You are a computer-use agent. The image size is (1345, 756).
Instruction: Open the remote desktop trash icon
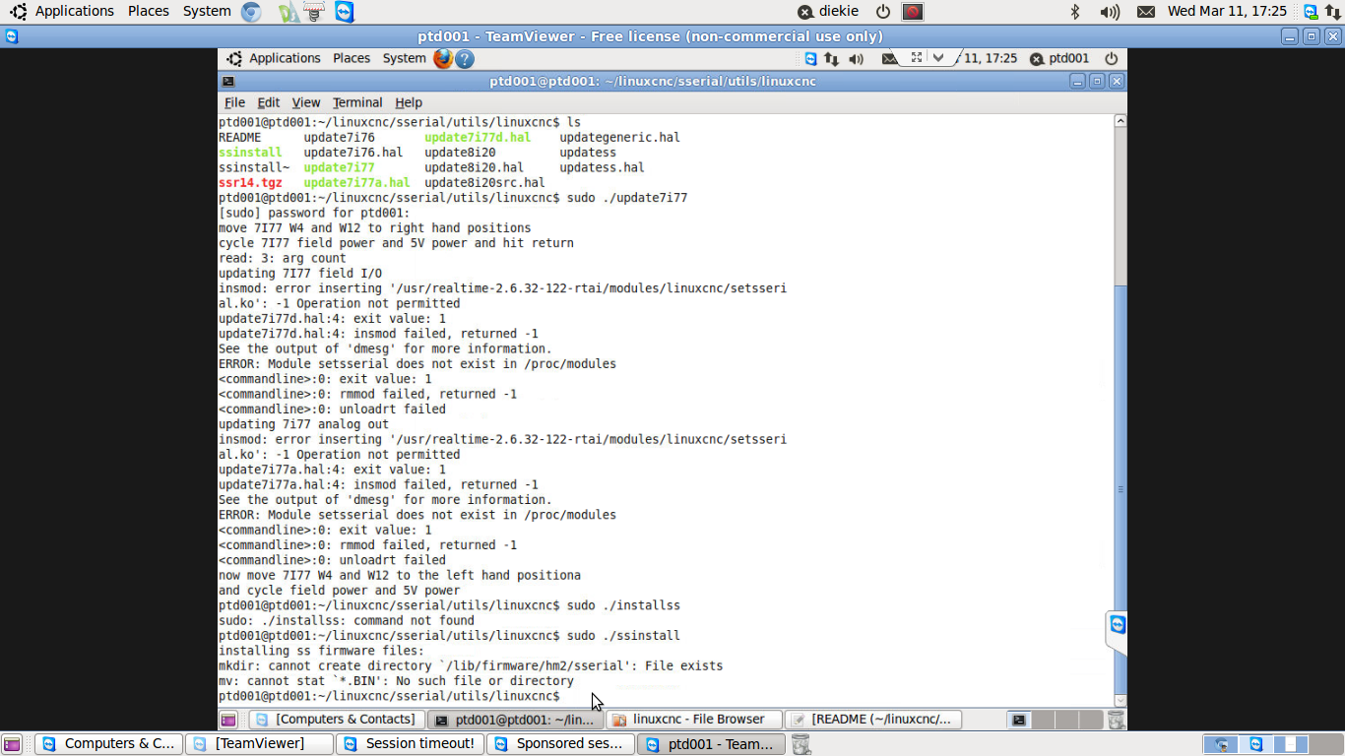tap(1116, 720)
